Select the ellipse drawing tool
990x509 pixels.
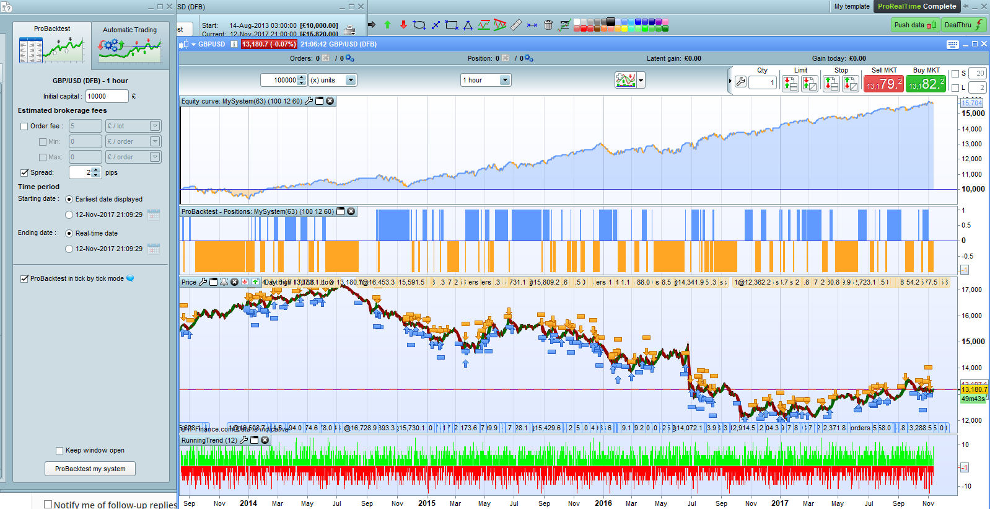(419, 25)
